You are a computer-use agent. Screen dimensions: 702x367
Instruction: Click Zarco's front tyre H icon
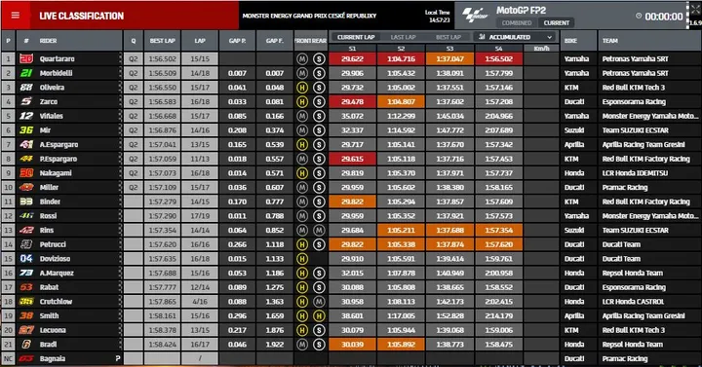[302, 102]
